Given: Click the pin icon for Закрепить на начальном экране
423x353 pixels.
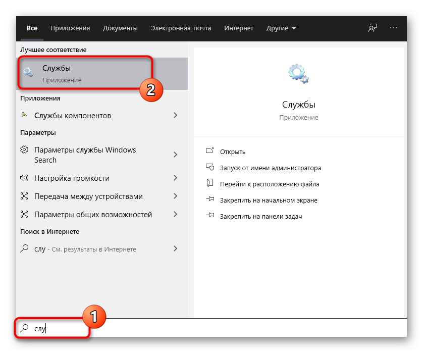Looking at the screenshot, I should coord(210,199).
